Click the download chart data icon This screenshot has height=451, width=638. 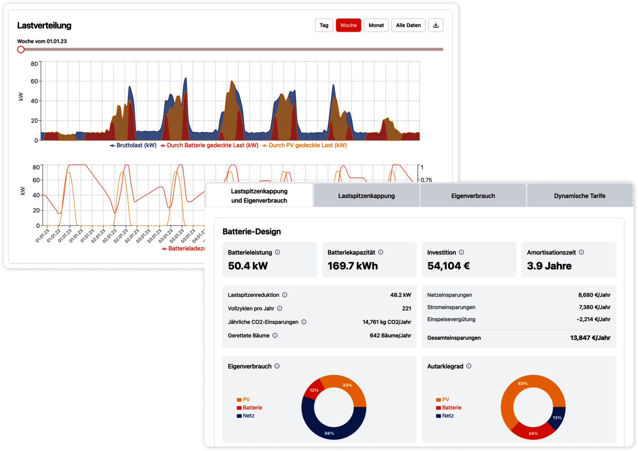436,25
